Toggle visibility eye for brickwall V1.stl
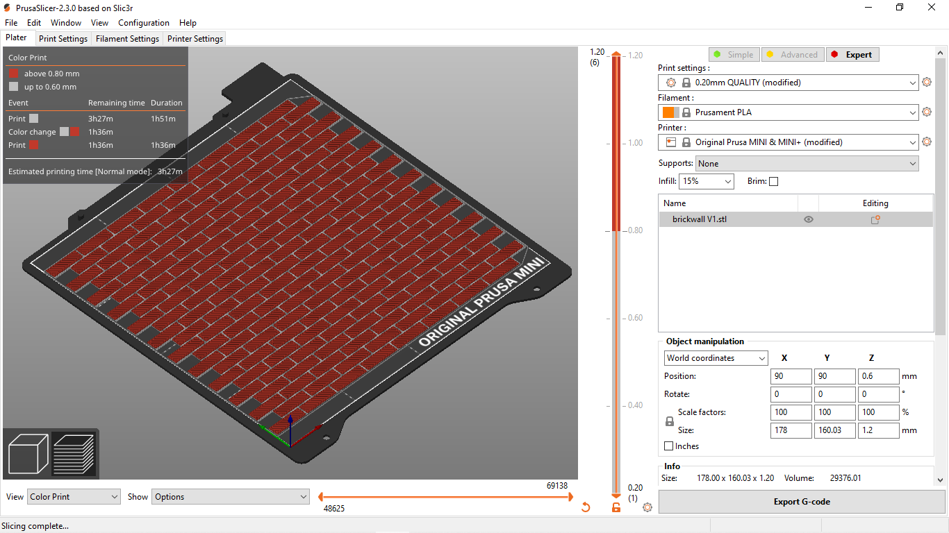Image resolution: width=949 pixels, height=533 pixels. pyautogui.click(x=809, y=219)
